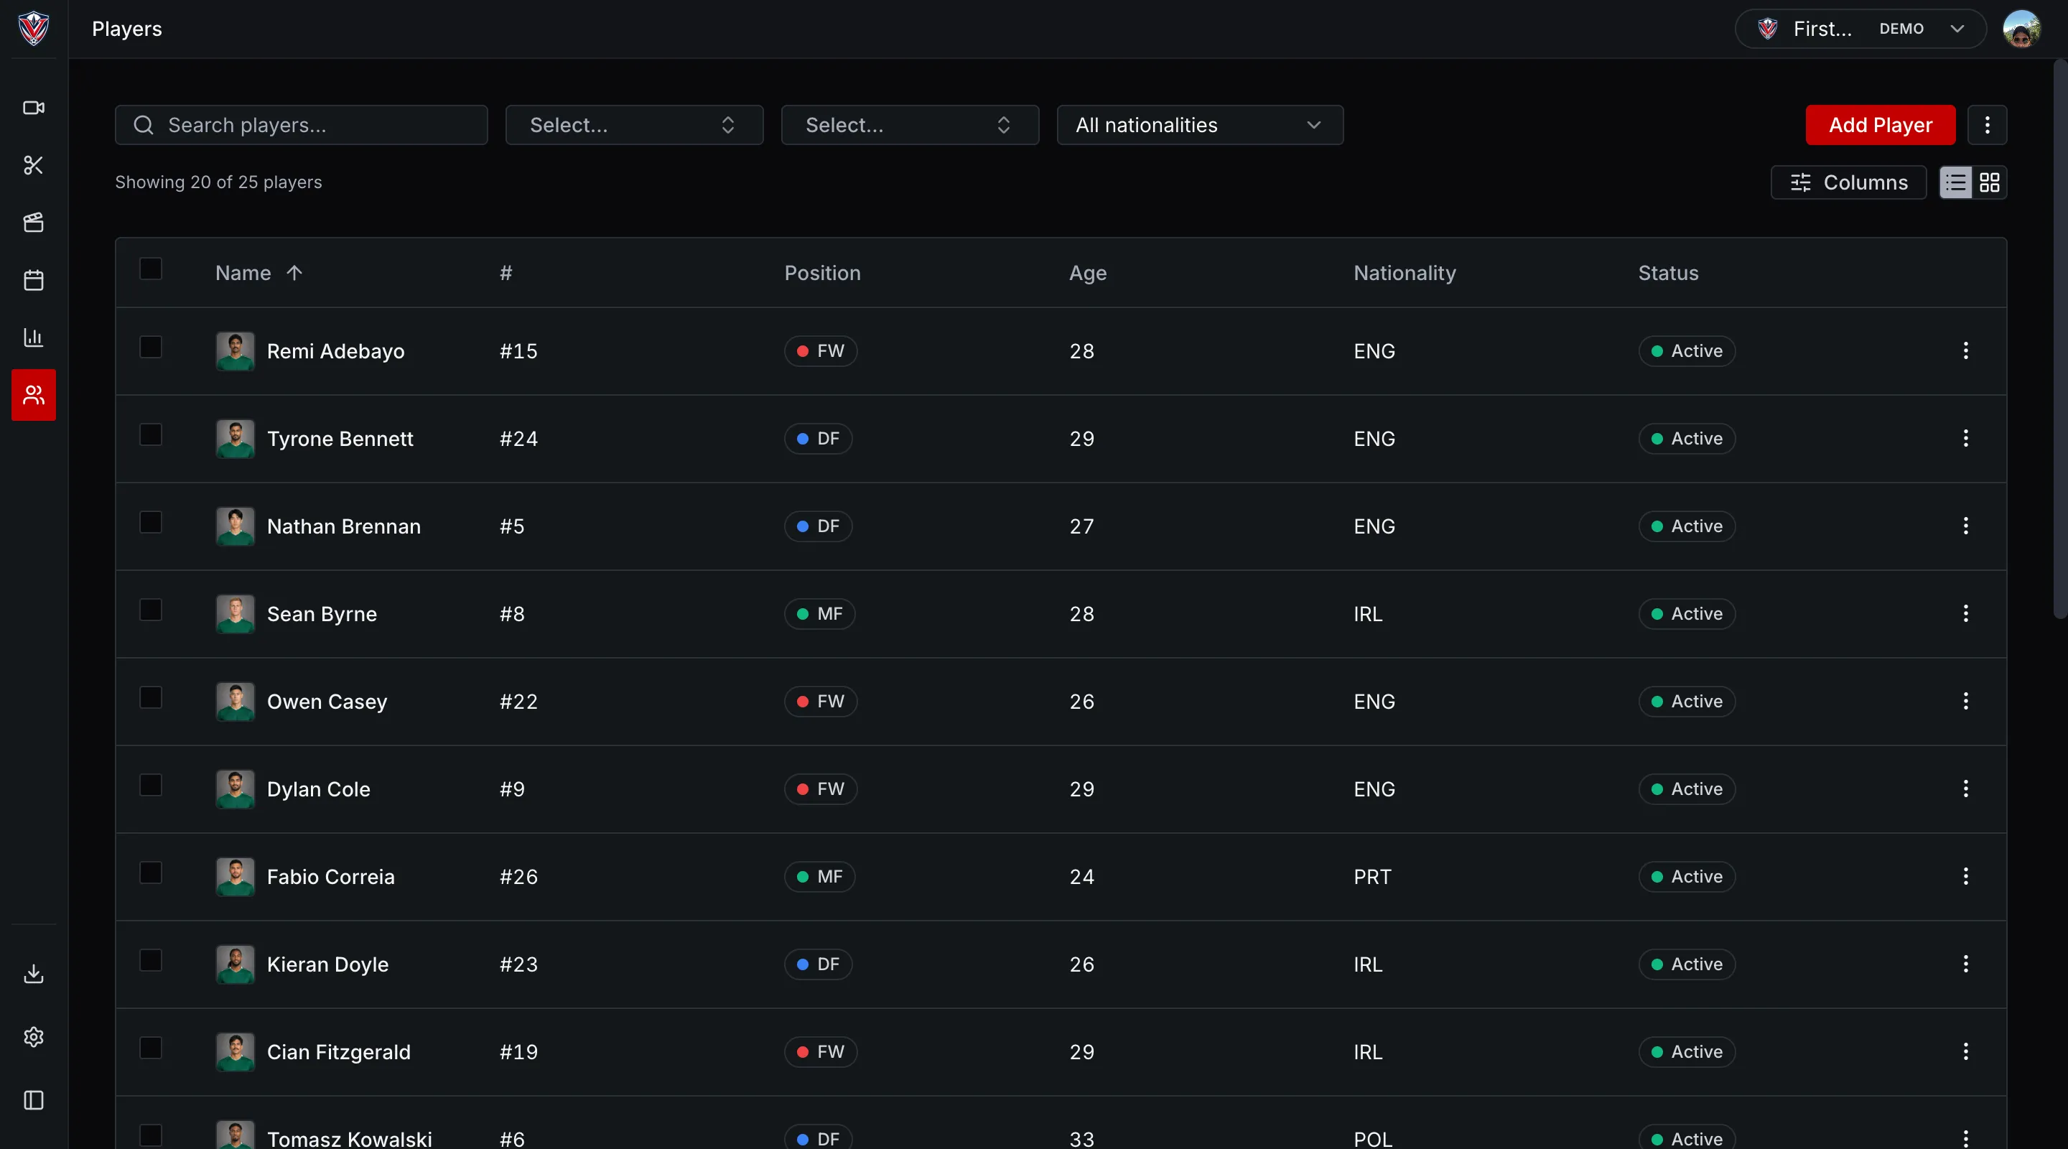Sort by the # number column header
The image size is (2068, 1149).
pyautogui.click(x=506, y=273)
